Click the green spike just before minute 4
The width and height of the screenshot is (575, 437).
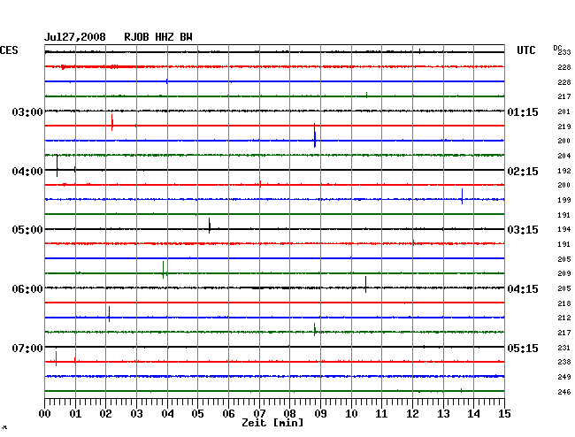[163, 270]
